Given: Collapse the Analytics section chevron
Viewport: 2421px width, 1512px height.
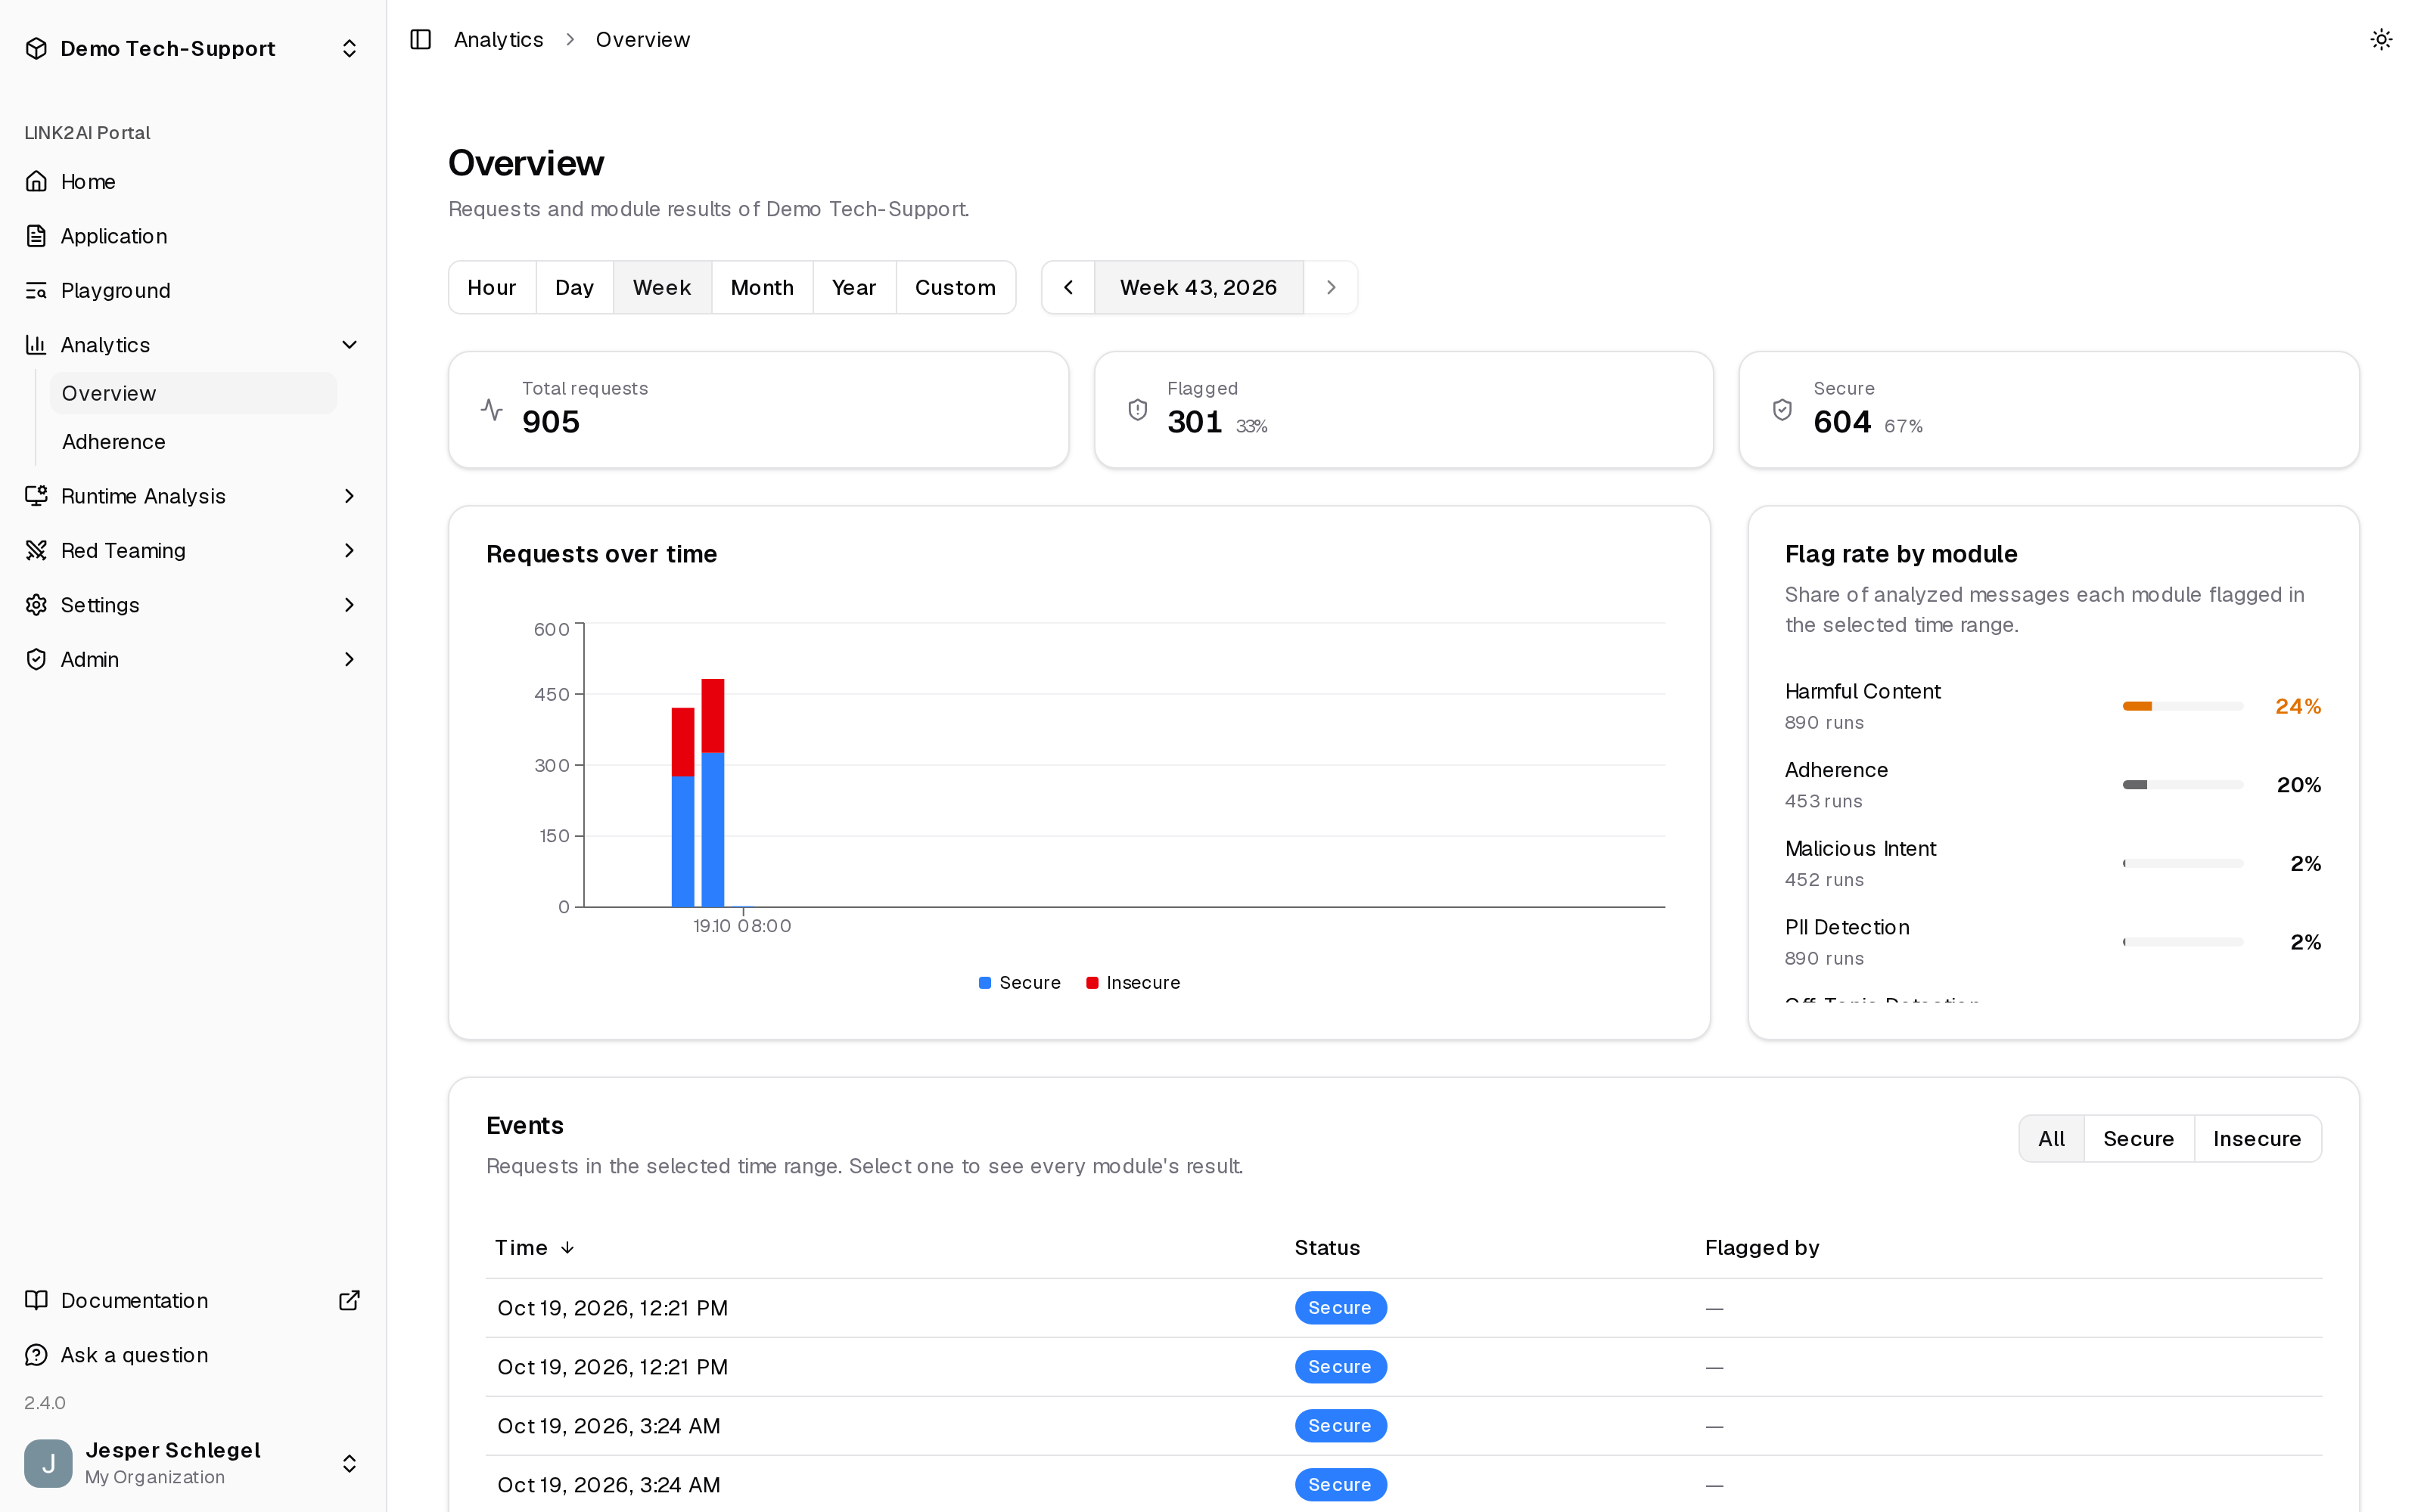Looking at the screenshot, I should pos(349,344).
